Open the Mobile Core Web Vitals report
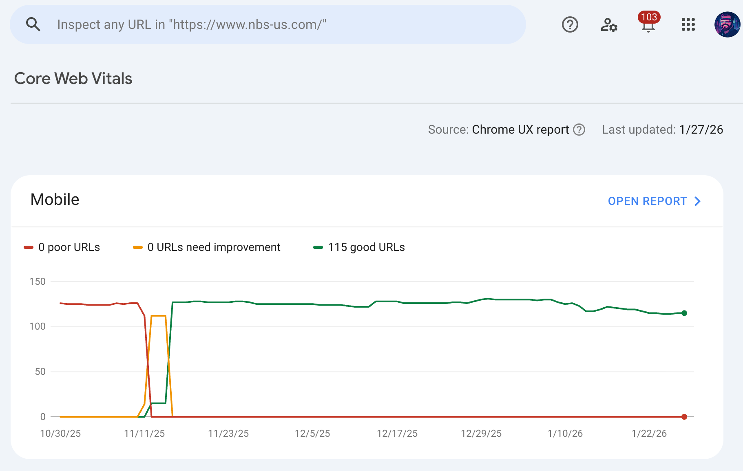The height and width of the screenshot is (471, 743). point(647,201)
